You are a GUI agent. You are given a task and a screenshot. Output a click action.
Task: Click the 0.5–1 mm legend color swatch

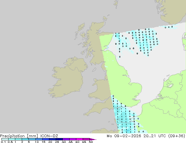(12, 139)
